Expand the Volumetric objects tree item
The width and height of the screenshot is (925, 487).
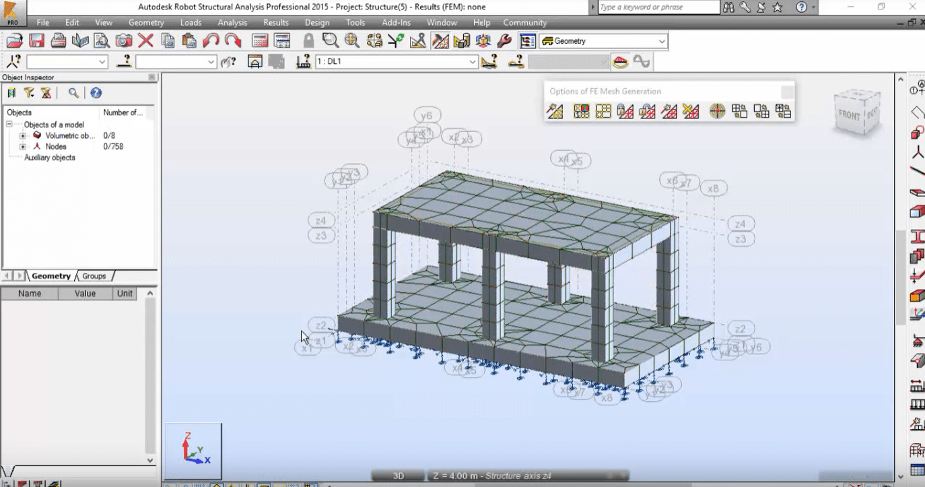click(22, 135)
